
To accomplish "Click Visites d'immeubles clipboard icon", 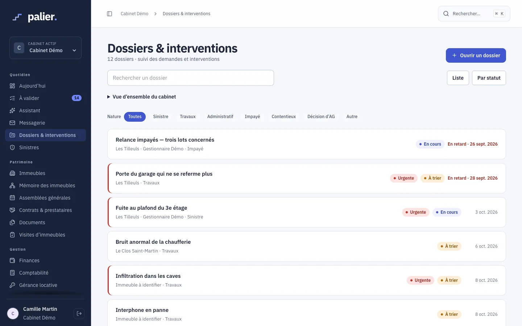I will pyautogui.click(x=12, y=235).
